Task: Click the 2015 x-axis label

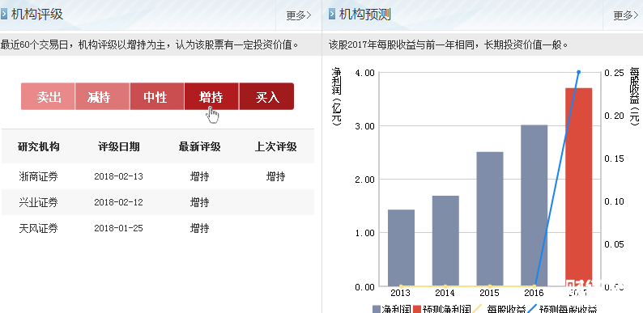Action: pos(490,293)
